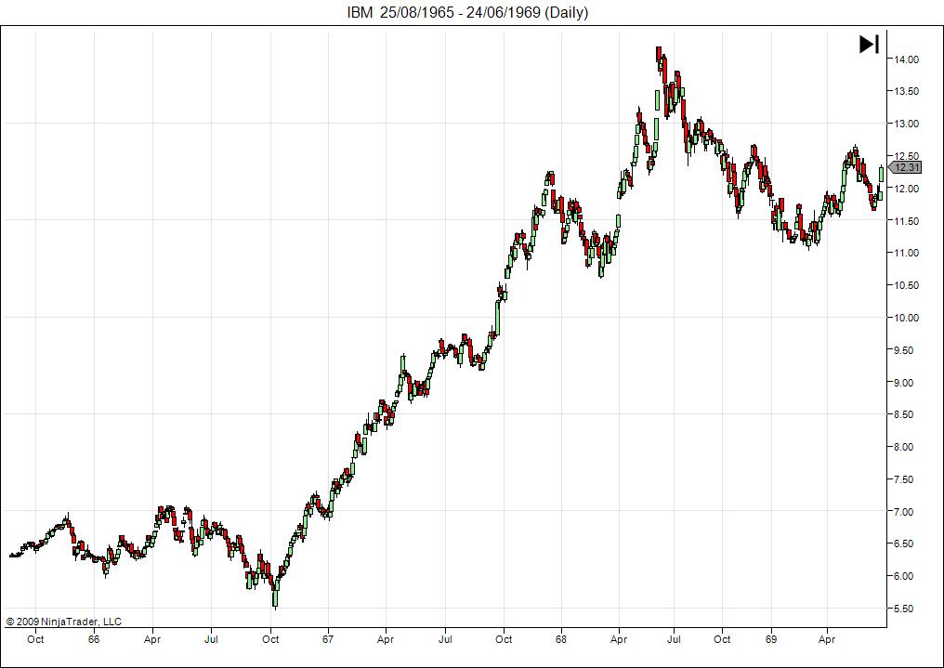The image size is (944, 668).
Task: Click the Jul label between 66 and 67
Action: [x=211, y=640]
